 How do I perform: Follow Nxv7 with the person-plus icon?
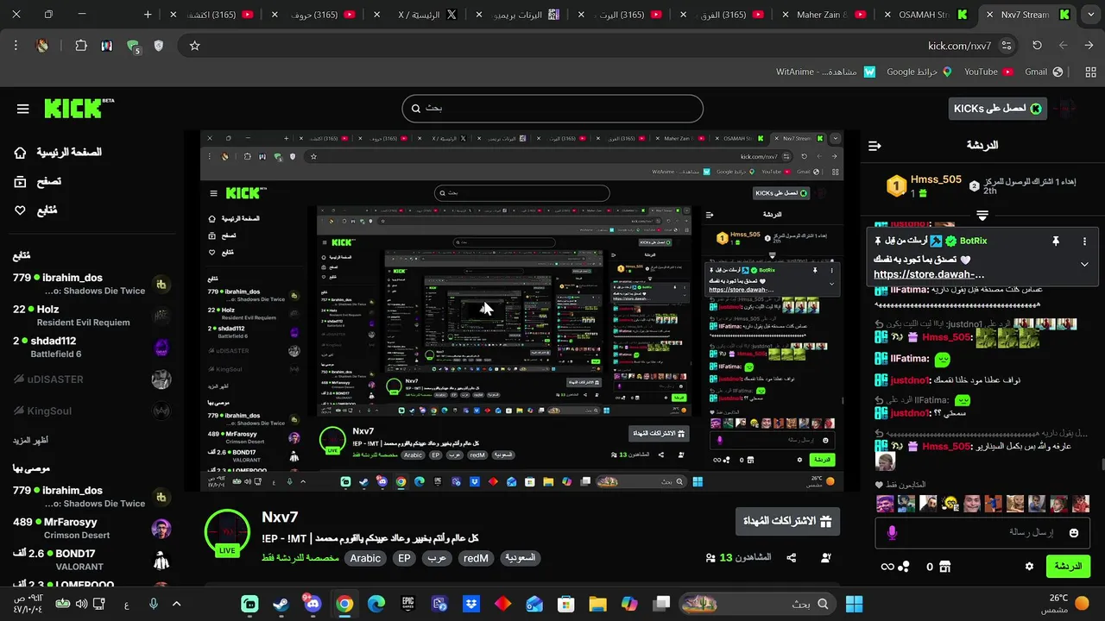(x=826, y=558)
